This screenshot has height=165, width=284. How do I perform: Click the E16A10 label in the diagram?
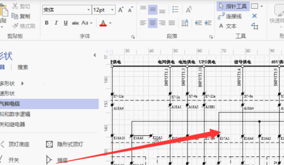point(119,138)
